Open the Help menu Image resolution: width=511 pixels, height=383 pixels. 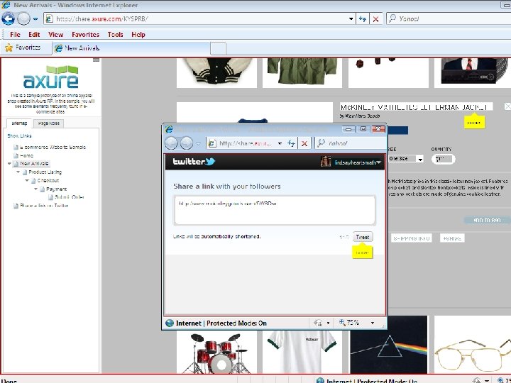coord(138,35)
